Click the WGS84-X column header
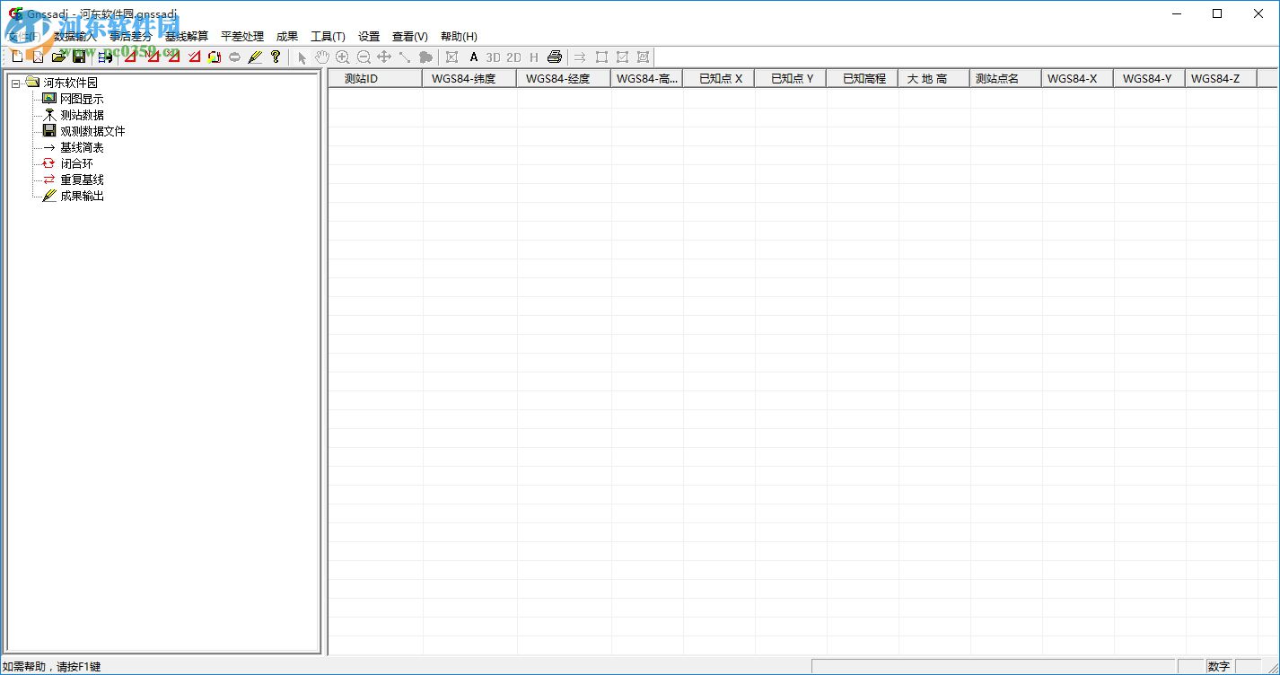Viewport: 1280px width, 675px height. point(1078,78)
